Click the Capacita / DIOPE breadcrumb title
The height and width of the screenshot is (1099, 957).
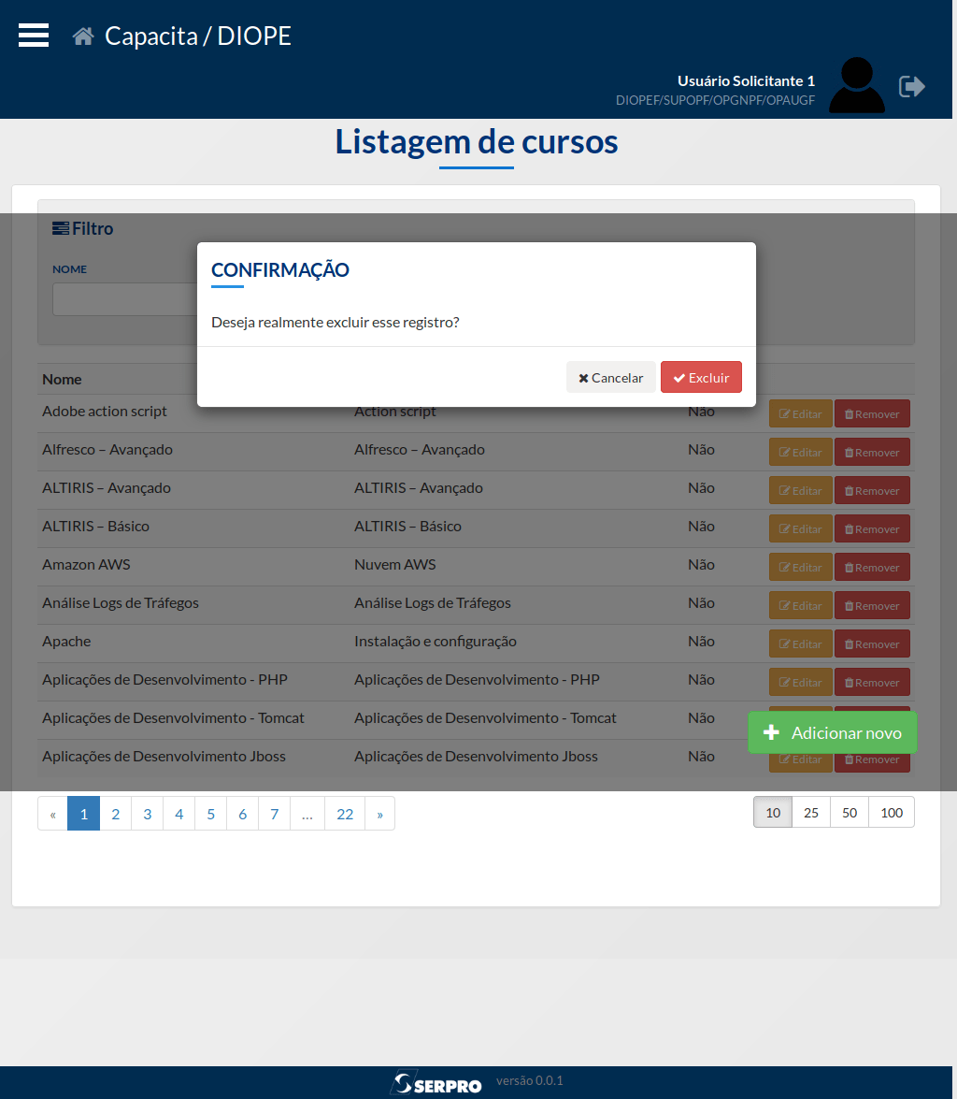198,36
